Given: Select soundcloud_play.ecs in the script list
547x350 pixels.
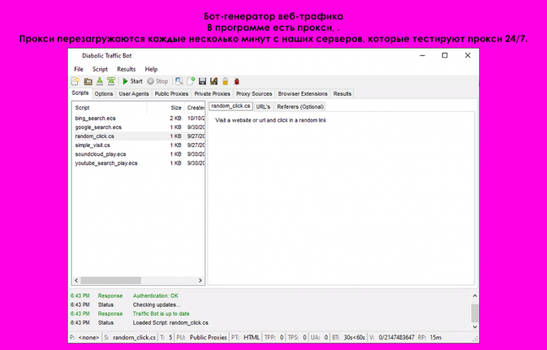Looking at the screenshot, I should click(138, 154).
